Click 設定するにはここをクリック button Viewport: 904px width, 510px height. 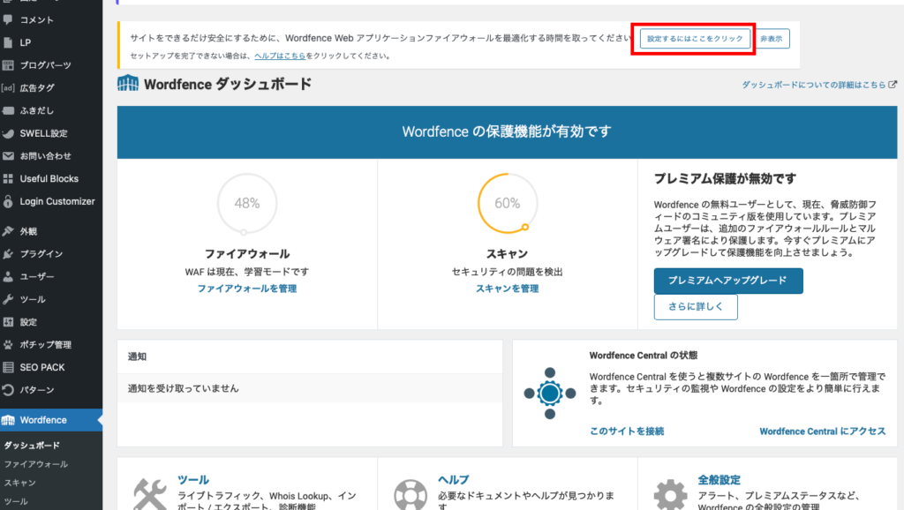pyautogui.click(x=695, y=39)
